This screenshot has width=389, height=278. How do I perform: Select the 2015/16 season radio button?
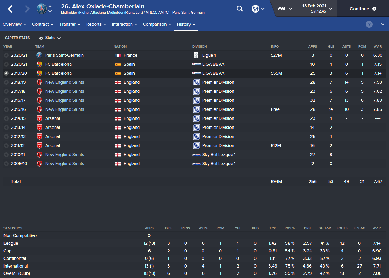pos(6,109)
